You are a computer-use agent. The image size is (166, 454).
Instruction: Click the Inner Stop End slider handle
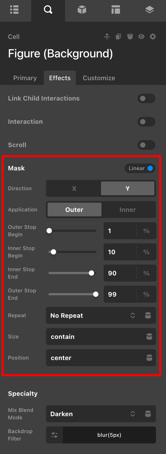[91, 273]
